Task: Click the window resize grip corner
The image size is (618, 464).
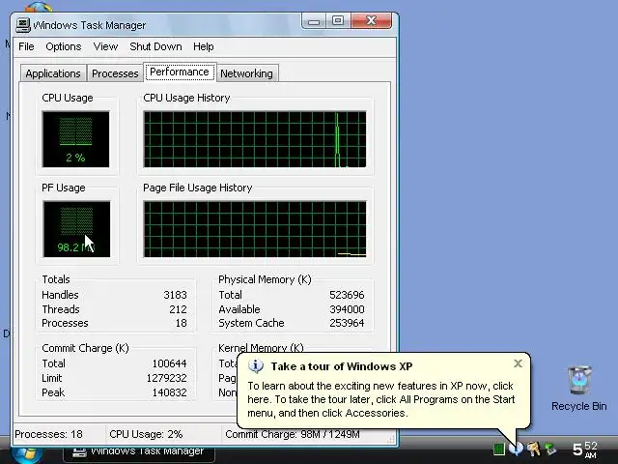Action: pos(390,439)
